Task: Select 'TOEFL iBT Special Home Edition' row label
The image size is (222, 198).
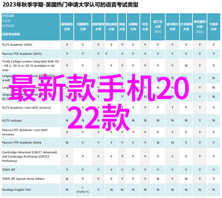Action: pyautogui.click(x=23, y=179)
